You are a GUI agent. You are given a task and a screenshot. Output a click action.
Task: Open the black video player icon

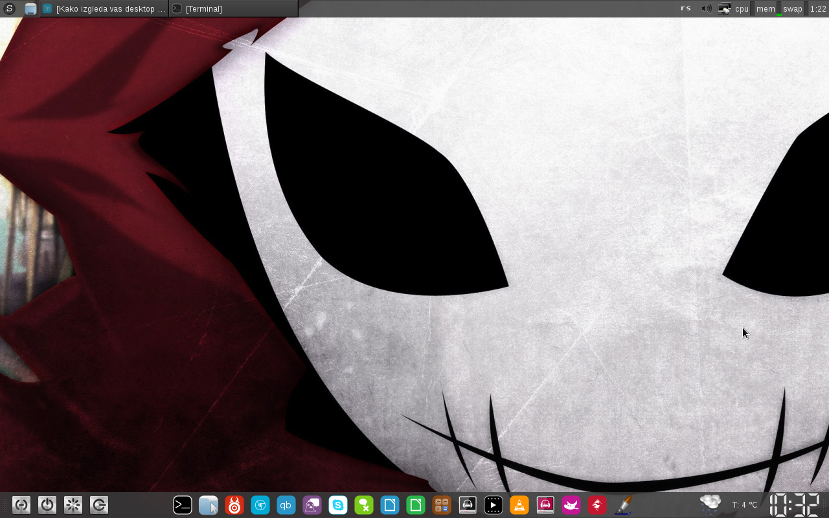494,505
